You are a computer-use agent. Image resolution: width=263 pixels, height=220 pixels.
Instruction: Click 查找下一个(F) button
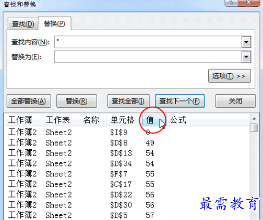[x=180, y=101]
